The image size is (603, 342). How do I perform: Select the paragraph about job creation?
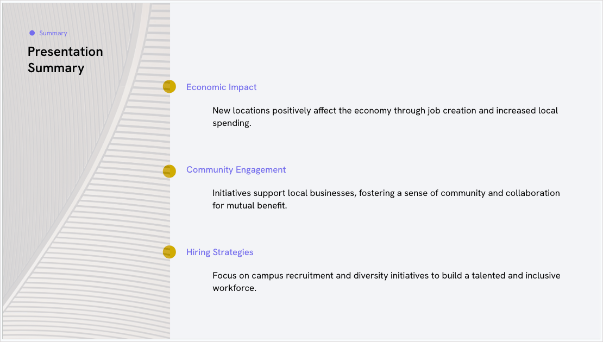point(385,117)
